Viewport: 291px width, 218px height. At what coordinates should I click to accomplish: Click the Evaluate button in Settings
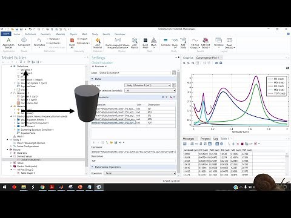pyautogui.click(x=98, y=67)
